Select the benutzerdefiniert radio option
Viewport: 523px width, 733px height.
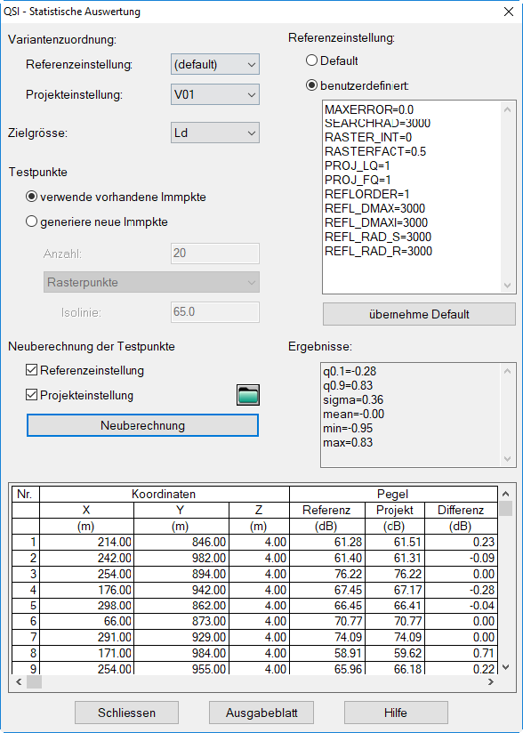click(311, 85)
